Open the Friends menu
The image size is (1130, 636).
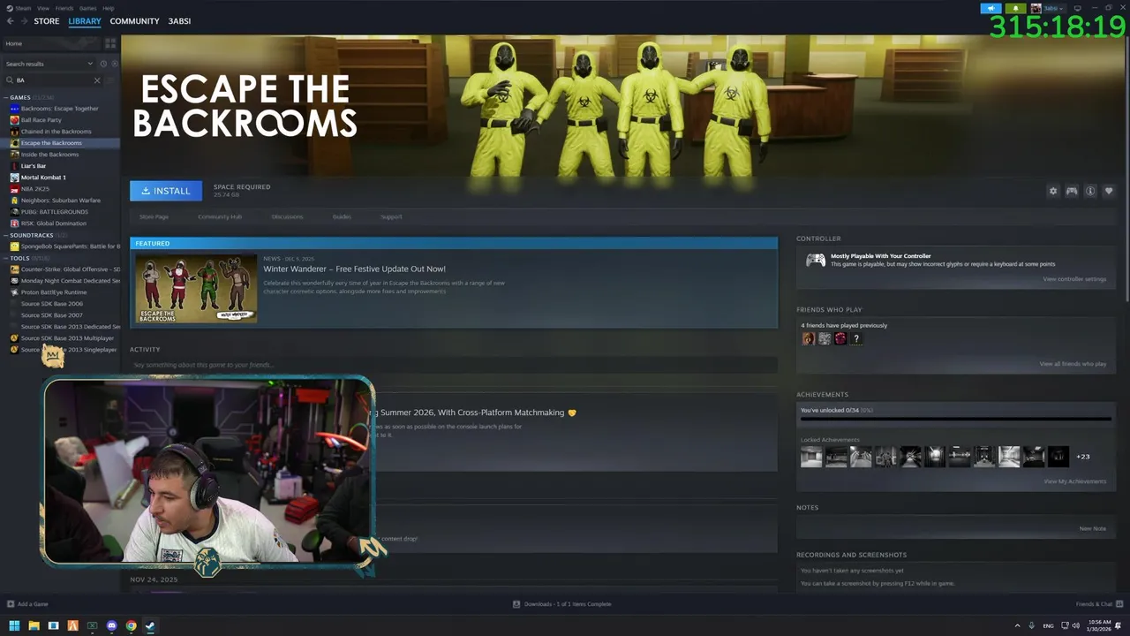click(x=64, y=8)
